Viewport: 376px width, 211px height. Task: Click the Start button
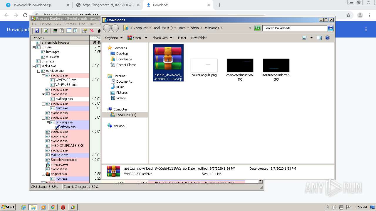[x=8, y=207]
